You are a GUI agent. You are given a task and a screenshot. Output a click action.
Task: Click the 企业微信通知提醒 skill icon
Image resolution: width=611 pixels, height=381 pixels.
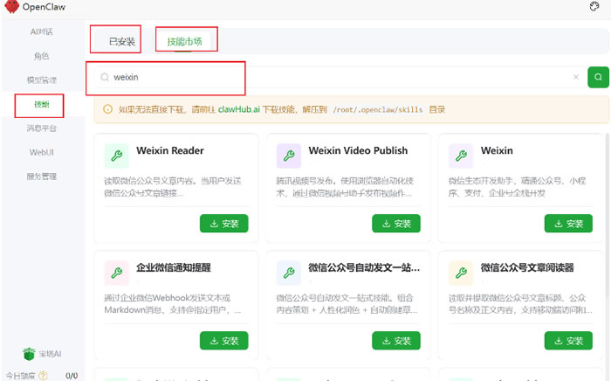(116, 273)
